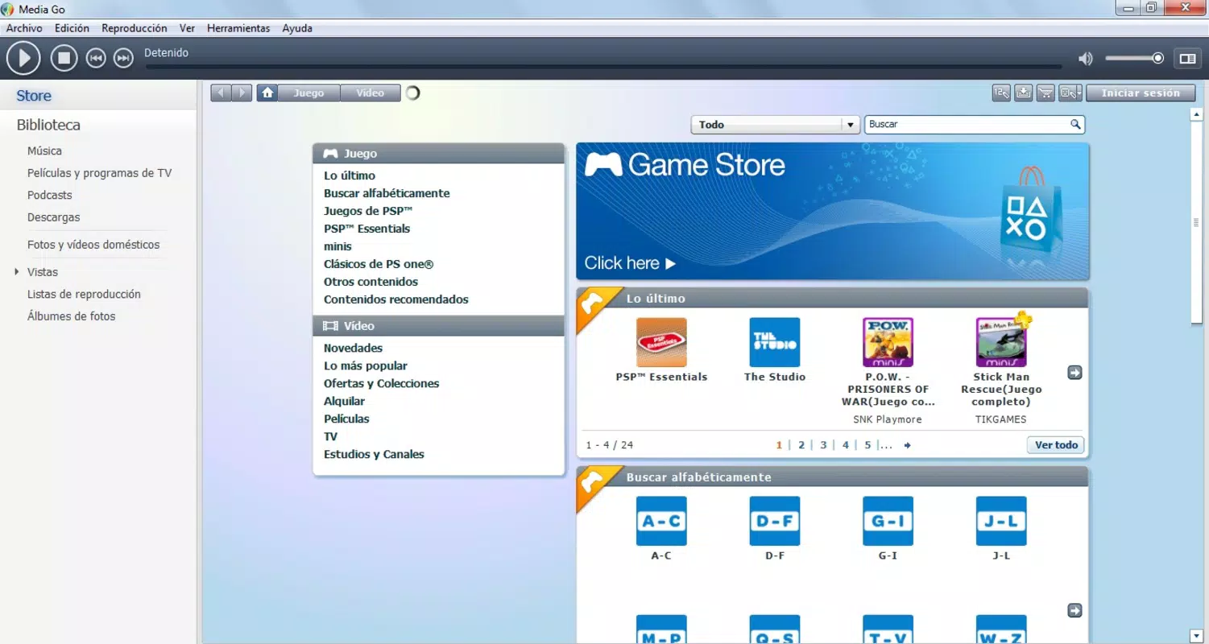Open the Ayuda menu
This screenshot has width=1209, height=644.
[x=297, y=28]
